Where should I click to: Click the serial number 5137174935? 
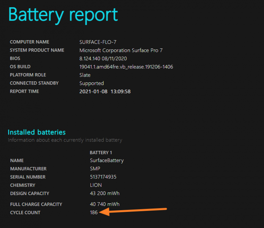104,177
